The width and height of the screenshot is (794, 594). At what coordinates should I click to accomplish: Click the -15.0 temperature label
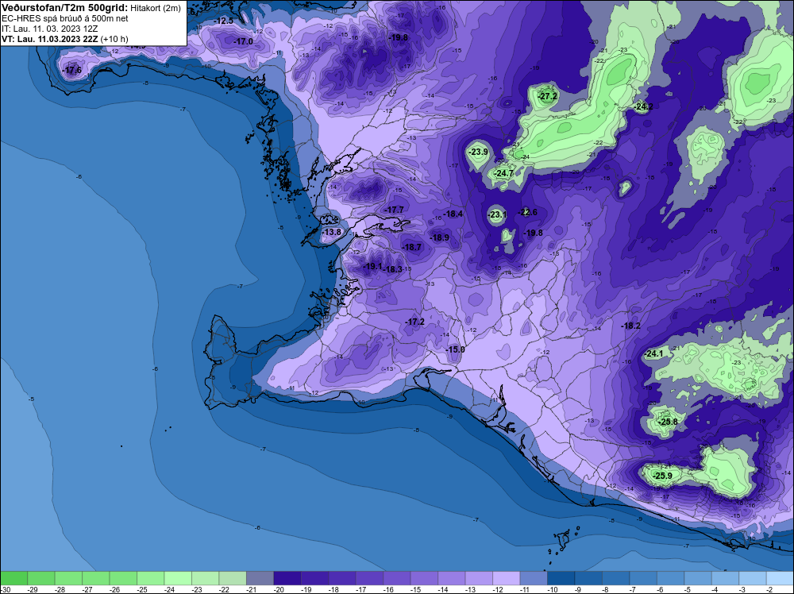tap(455, 349)
